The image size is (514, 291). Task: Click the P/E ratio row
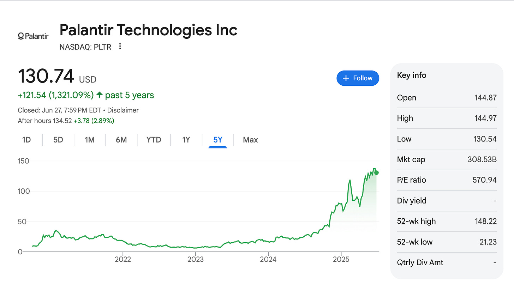tap(447, 180)
